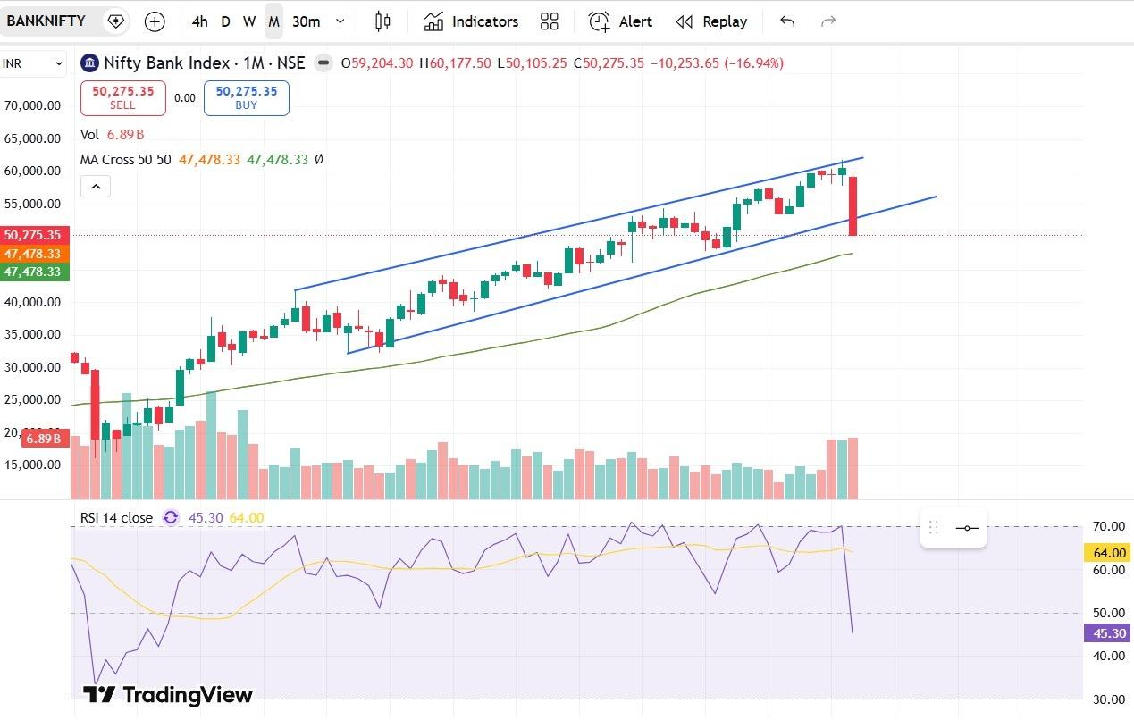Open the INR currency dropdown

tap(33, 63)
